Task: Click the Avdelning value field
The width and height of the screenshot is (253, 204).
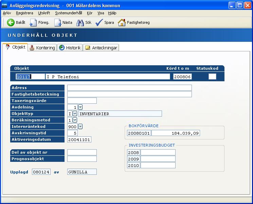Action: [x=72, y=107]
